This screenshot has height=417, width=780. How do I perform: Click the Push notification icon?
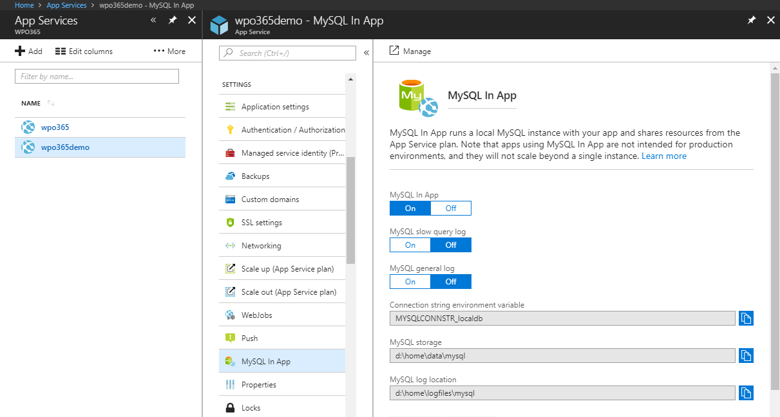(x=230, y=338)
